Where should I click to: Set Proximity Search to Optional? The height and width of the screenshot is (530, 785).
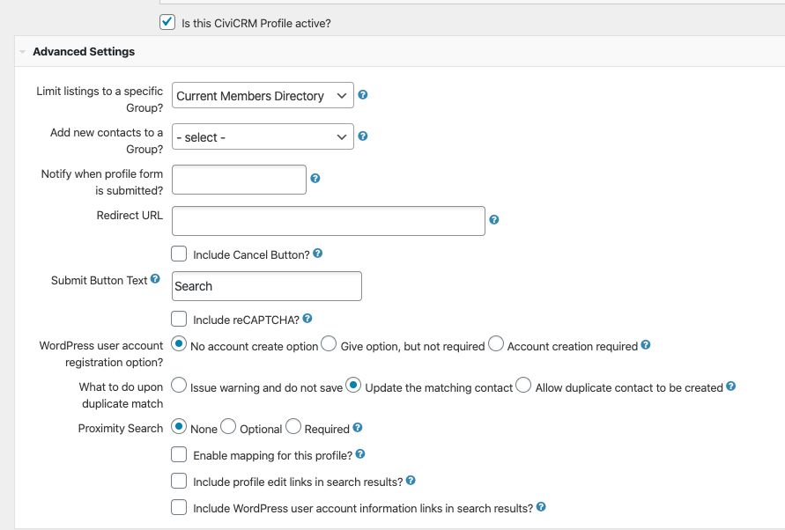228,426
